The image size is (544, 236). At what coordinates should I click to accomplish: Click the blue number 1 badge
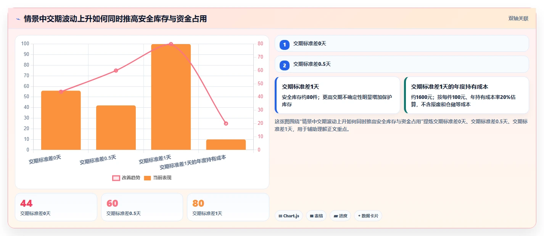(284, 45)
